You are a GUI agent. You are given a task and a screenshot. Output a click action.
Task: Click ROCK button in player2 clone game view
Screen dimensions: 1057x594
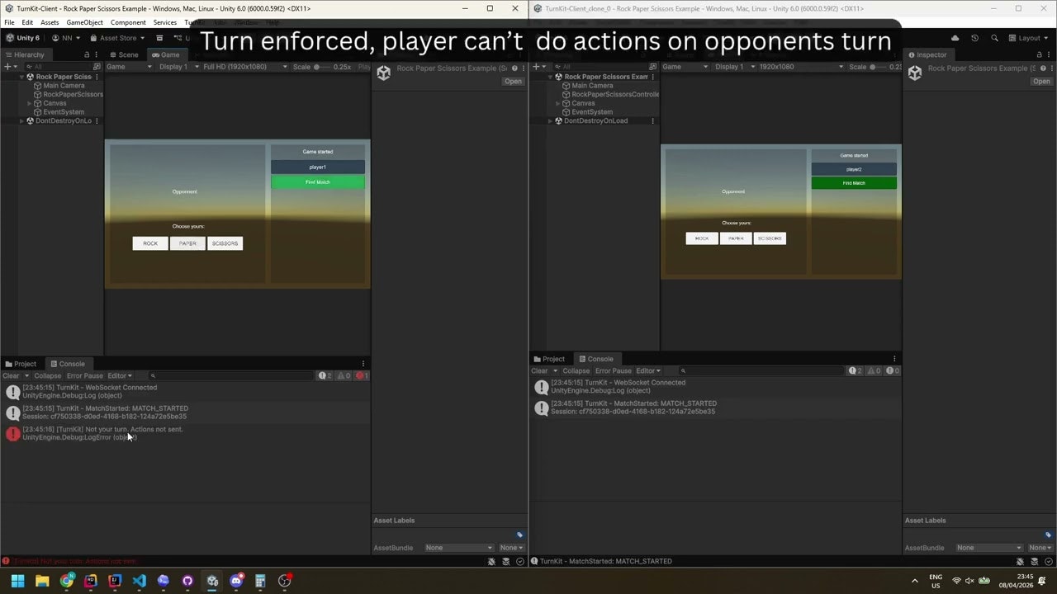point(702,238)
